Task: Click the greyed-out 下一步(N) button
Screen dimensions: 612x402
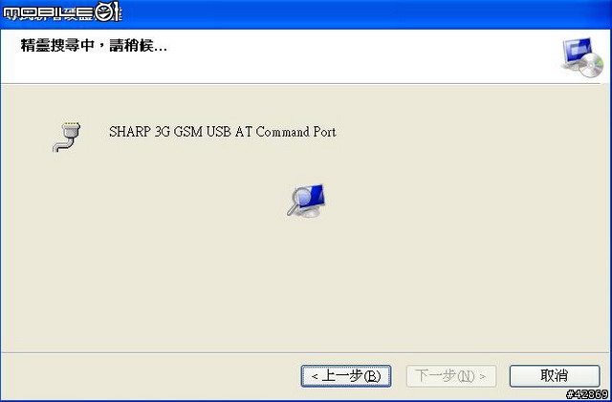Action: pos(451,376)
